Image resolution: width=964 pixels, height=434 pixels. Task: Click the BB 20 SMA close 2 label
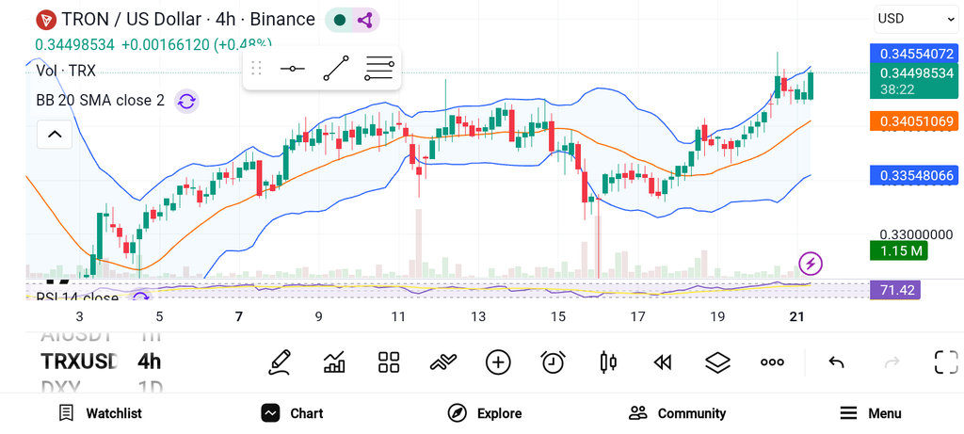click(100, 100)
